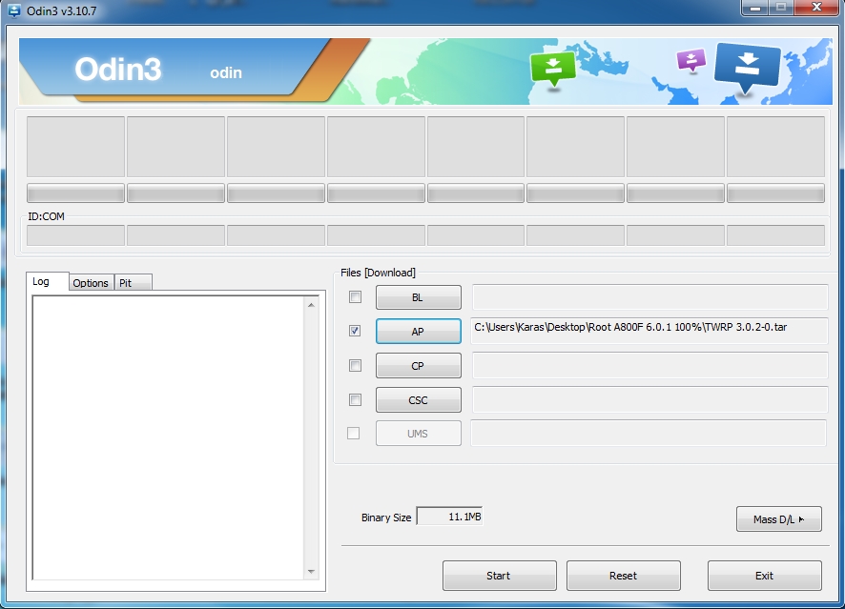Viewport: 845px width, 609px height.
Task: Close the Odin3 window
Action: point(816,8)
